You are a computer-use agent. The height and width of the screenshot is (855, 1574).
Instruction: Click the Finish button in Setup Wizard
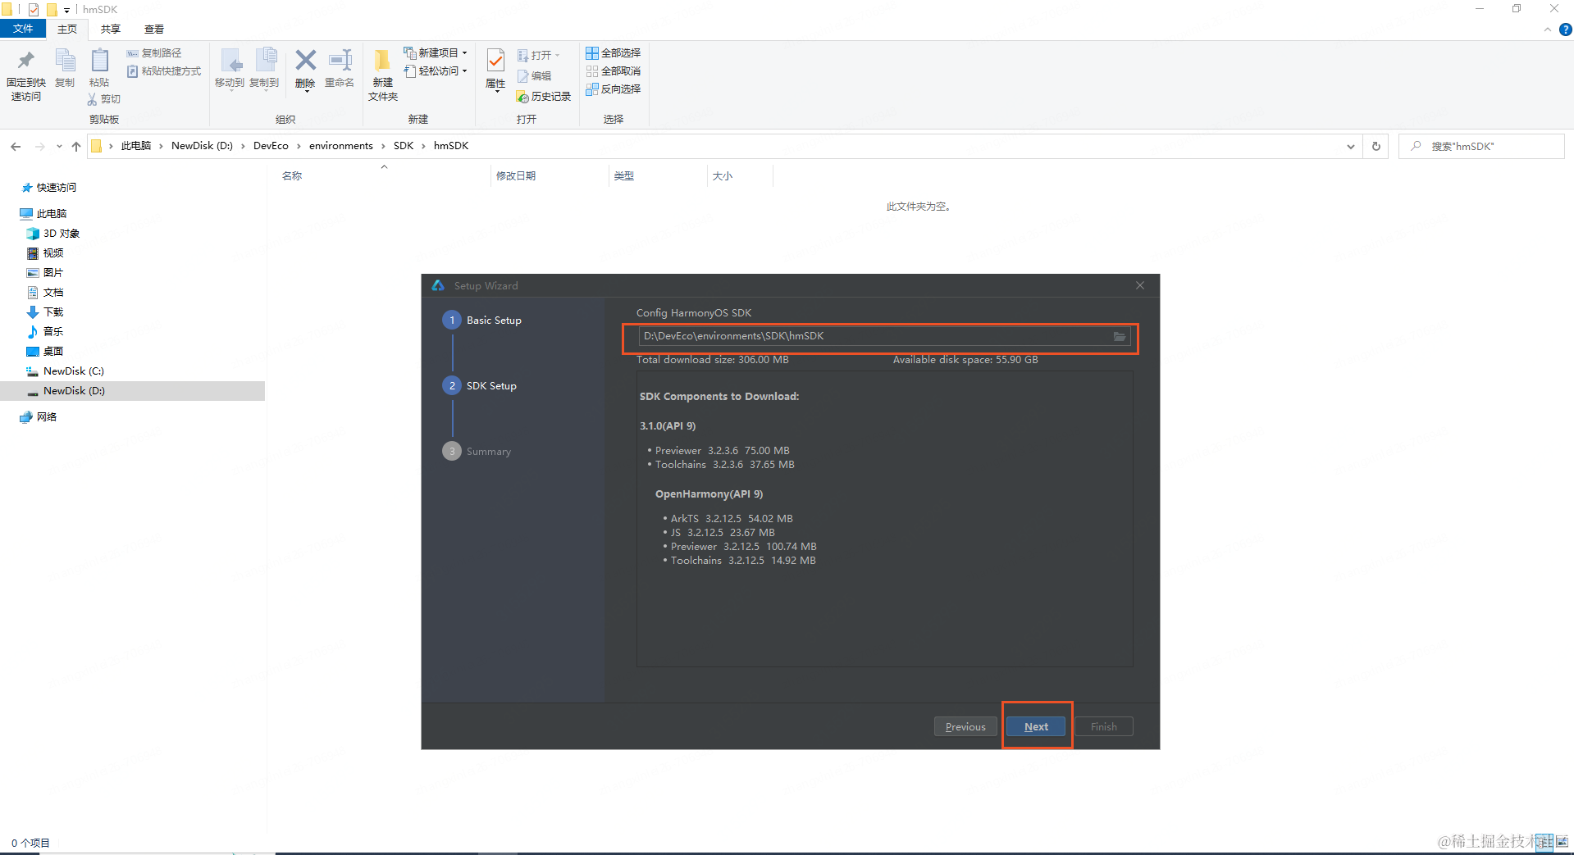pos(1104,726)
